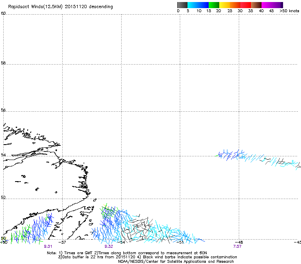Click the '9:31' swath time label

coord(48,247)
